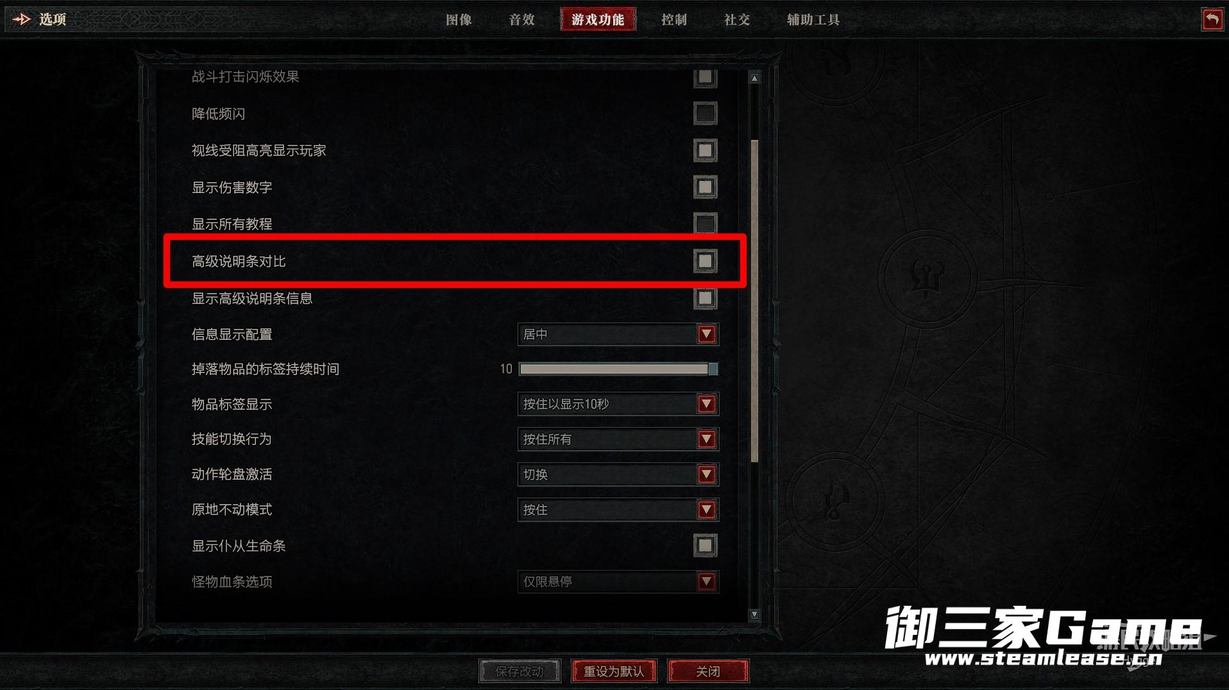The width and height of the screenshot is (1229, 690).
Task: Click the settings list scrollbar thumb
Action: pyautogui.click(x=754, y=300)
